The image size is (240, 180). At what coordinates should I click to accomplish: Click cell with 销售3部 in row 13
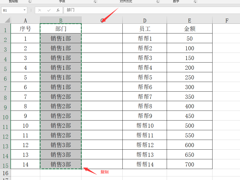click(61, 145)
